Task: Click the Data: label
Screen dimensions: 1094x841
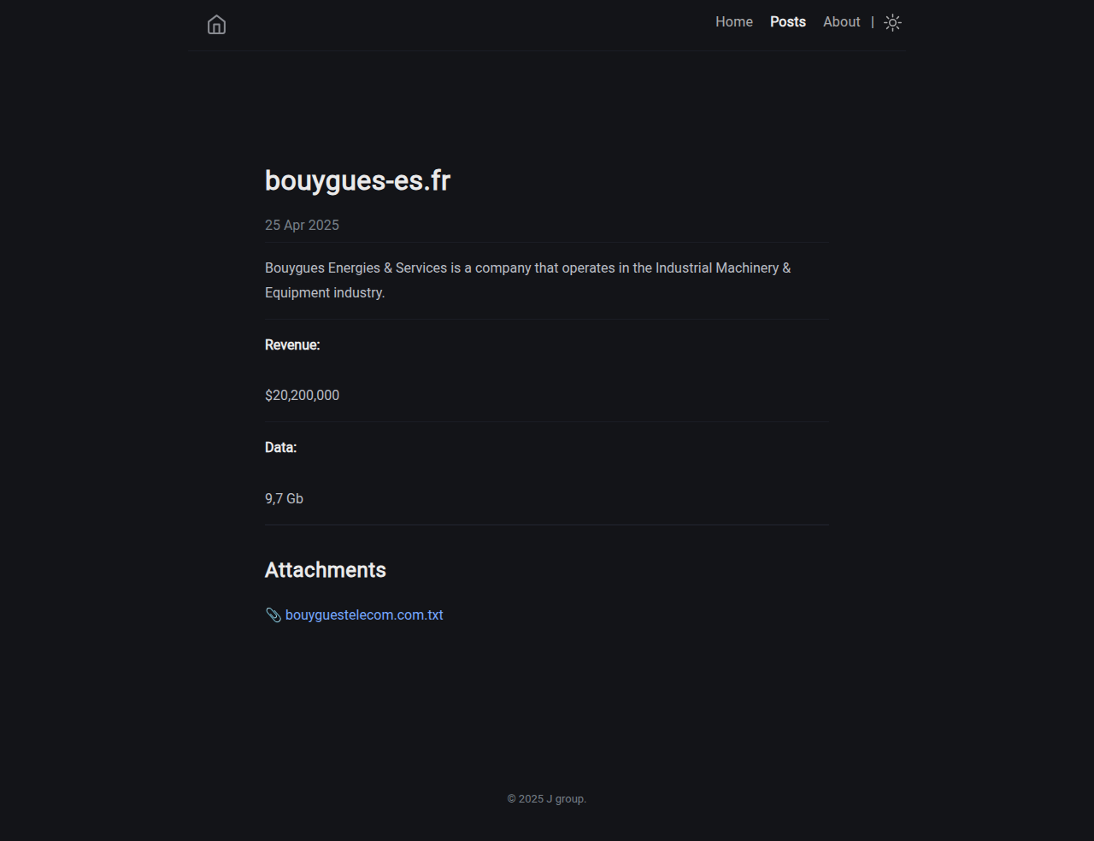Action: pos(280,448)
